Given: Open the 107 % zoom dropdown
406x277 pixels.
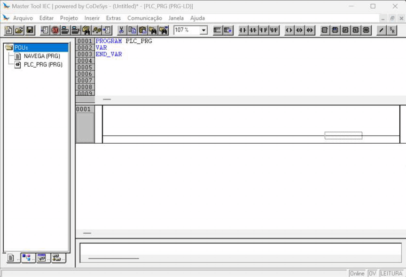Looking at the screenshot, I should [x=203, y=30].
